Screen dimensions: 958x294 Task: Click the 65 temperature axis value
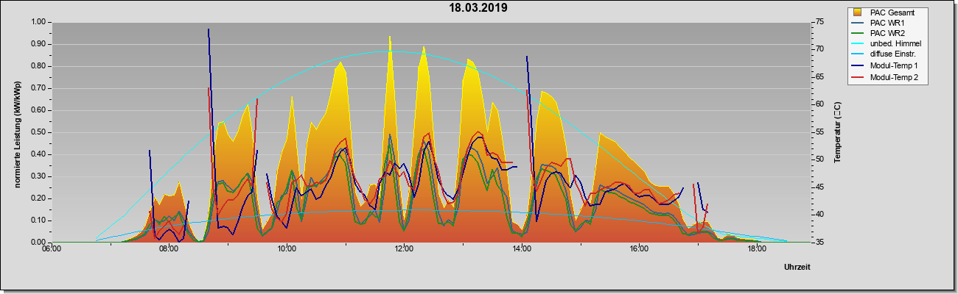pos(821,77)
